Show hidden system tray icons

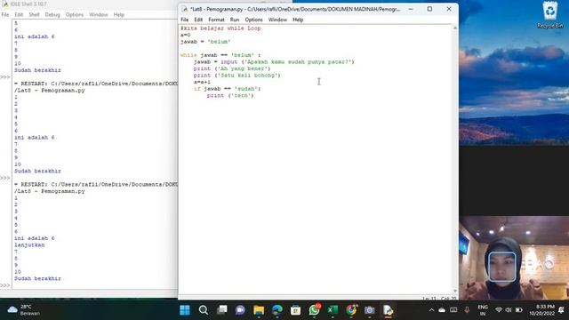(431, 310)
